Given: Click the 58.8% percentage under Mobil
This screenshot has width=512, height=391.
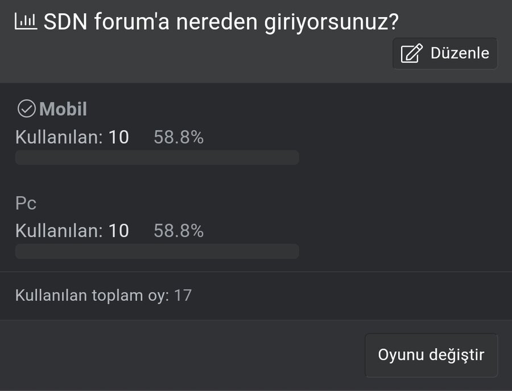Looking at the screenshot, I should [179, 137].
